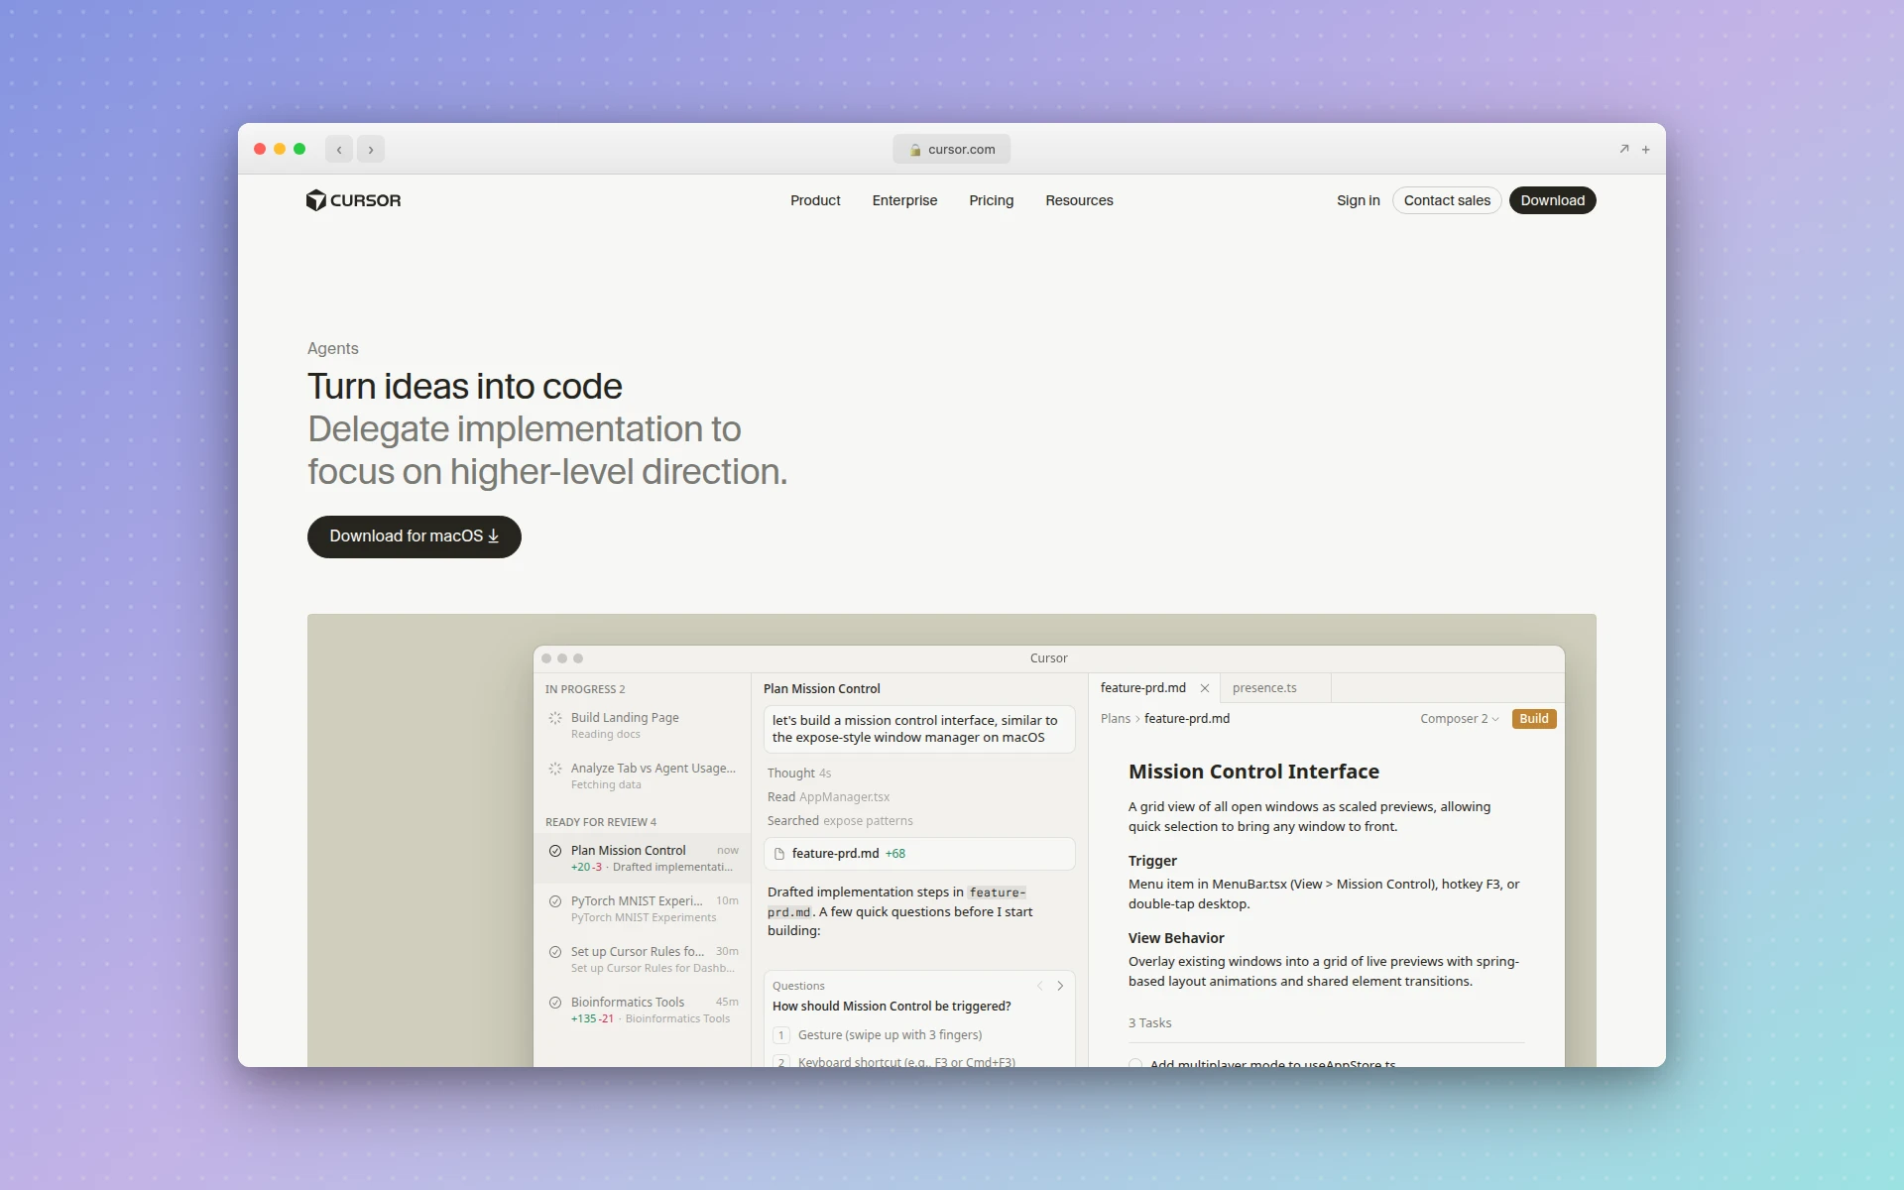Click the feature-prd.md file icon in chat

779,854
